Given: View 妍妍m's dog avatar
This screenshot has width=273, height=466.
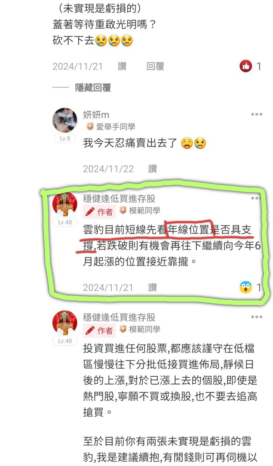Looking at the screenshot, I should point(65,120).
